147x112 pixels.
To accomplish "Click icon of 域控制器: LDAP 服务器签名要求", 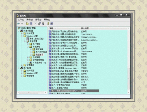I will coord(50,71).
